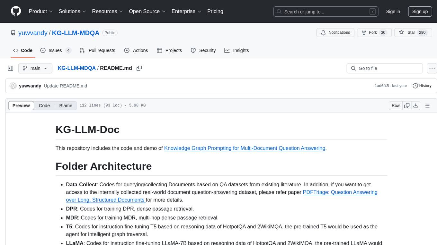The width and height of the screenshot is (437, 245).
Task: Click Sign in
Action: pyautogui.click(x=393, y=12)
